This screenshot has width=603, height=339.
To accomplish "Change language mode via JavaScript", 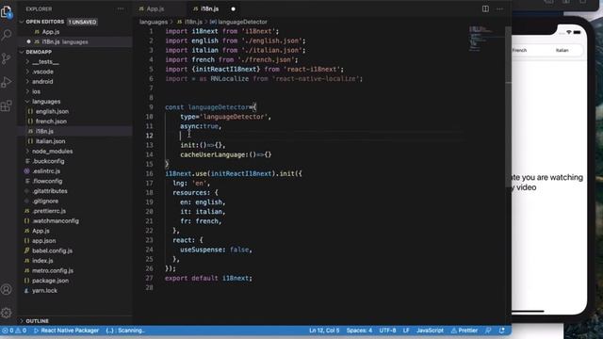I will pyautogui.click(x=430, y=331).
